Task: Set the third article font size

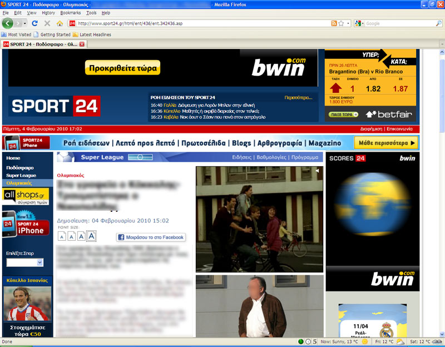Action: click(x=81, y=236)
